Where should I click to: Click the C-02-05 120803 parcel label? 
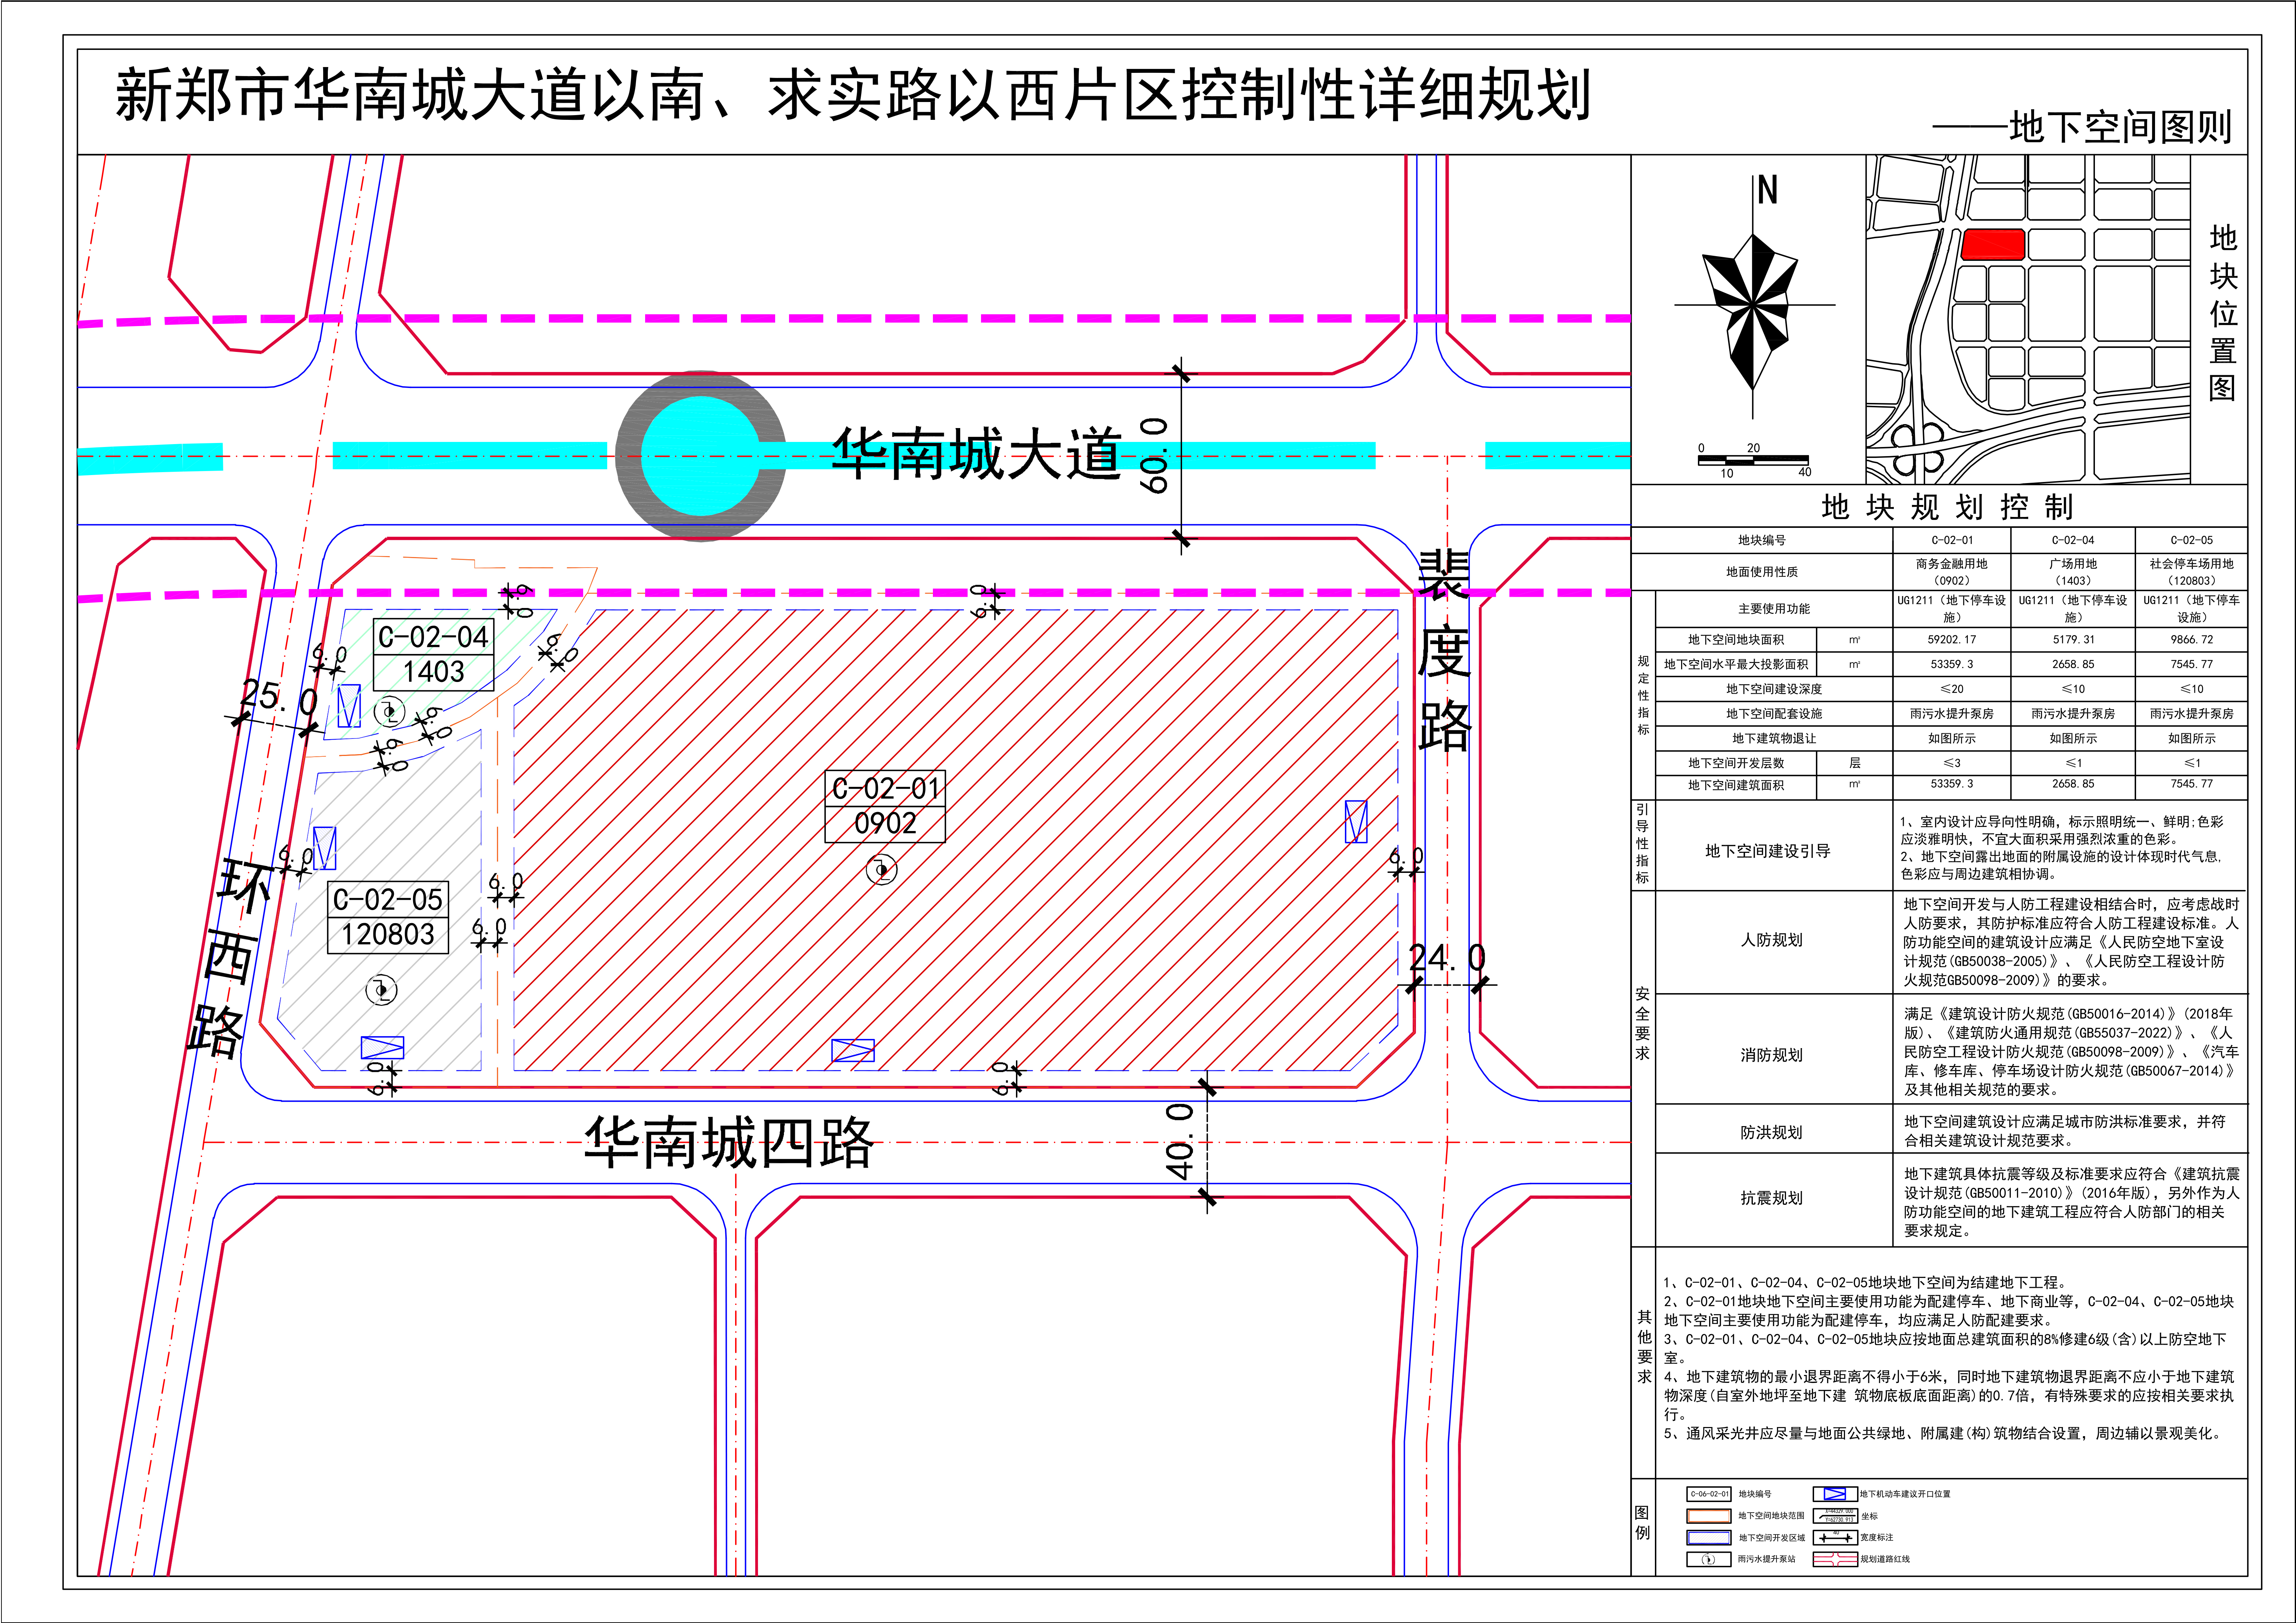[388, 917]
